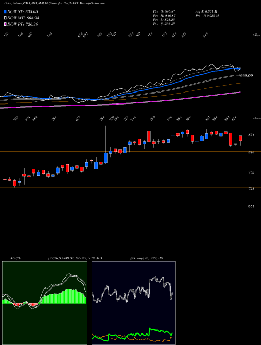The width and height of the screenshot is (261, 345).
Task: Select the Pre O: 846.87 value
Action: 164,11
